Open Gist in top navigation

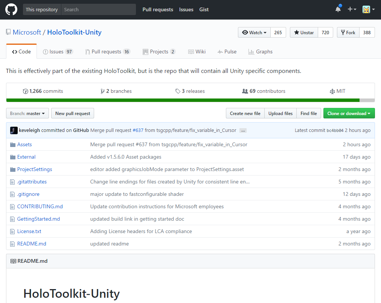click(204, 9)
